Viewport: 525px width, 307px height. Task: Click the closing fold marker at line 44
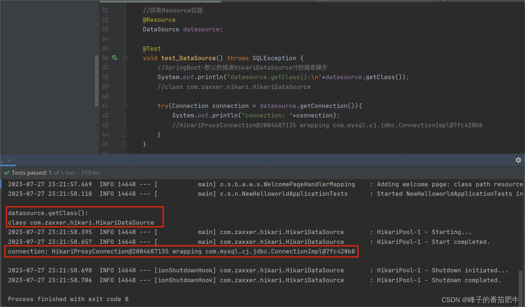(125, 134)
